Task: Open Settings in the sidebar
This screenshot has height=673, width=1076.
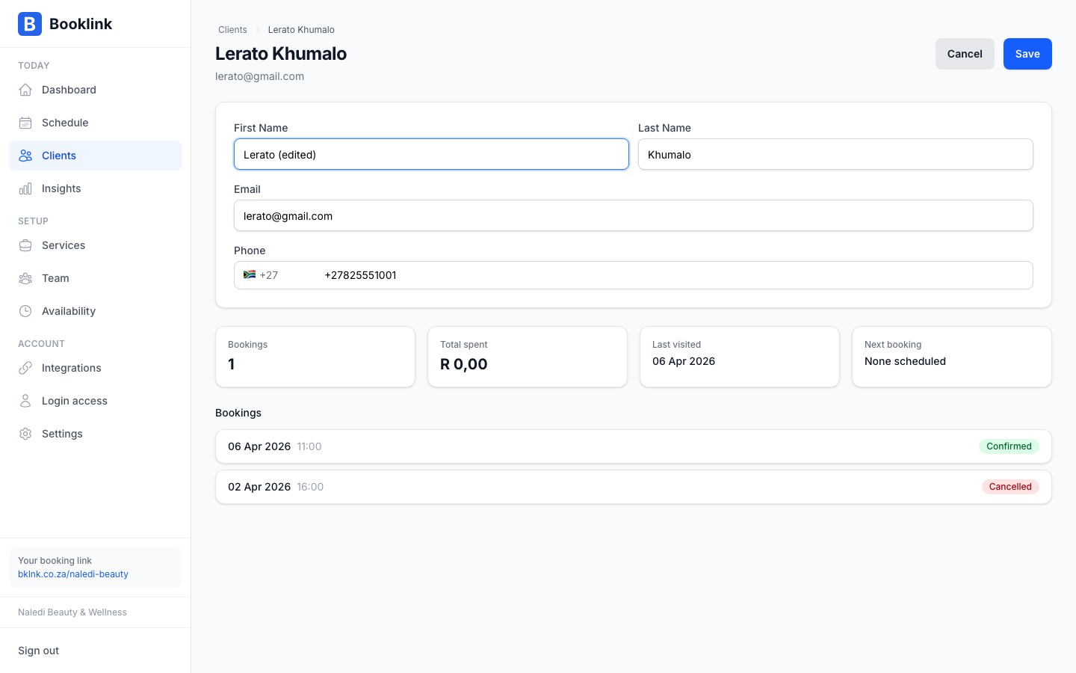Action: point(95,434)
